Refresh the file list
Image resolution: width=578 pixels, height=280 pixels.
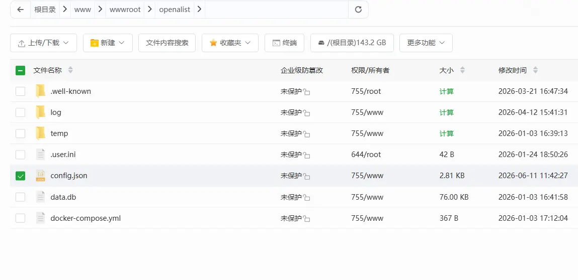coord(358,10)
